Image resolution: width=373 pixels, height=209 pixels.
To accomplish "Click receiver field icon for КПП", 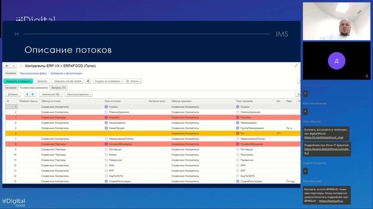I will (237, 171).
